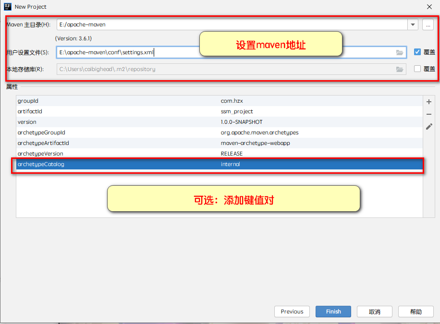Select the artifactId property row
Image resolution: width=440 pixels, height=324 pixels.
coord(220,111)
